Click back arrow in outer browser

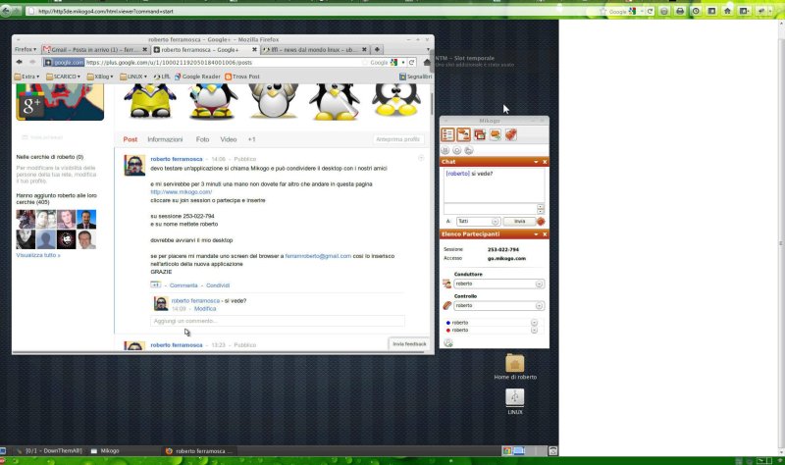point(6,11)
